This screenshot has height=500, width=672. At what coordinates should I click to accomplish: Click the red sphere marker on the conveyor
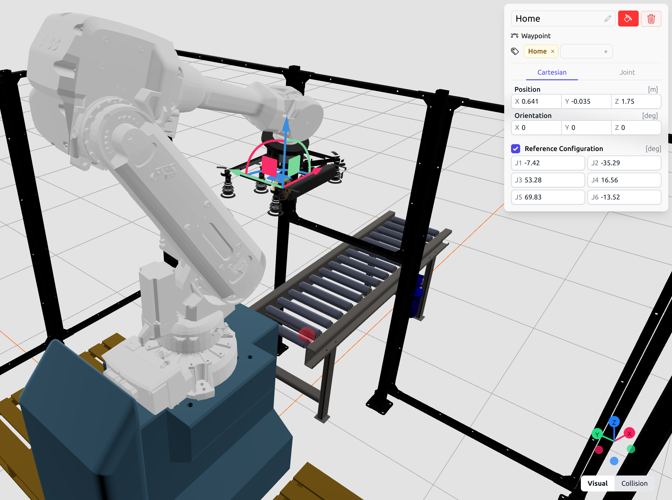click(306, 335)
